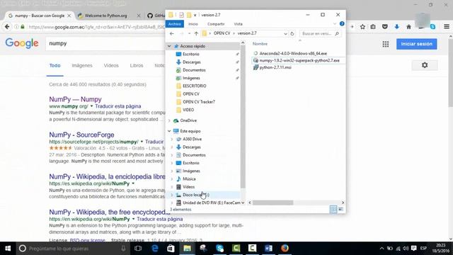Screen dimensions: 453x255
Task: Open the Archivo ribbon tab
Action: [175, 24]
